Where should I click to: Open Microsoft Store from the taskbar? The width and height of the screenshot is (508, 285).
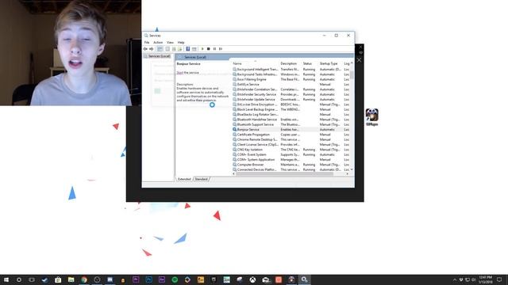point(58,279)
